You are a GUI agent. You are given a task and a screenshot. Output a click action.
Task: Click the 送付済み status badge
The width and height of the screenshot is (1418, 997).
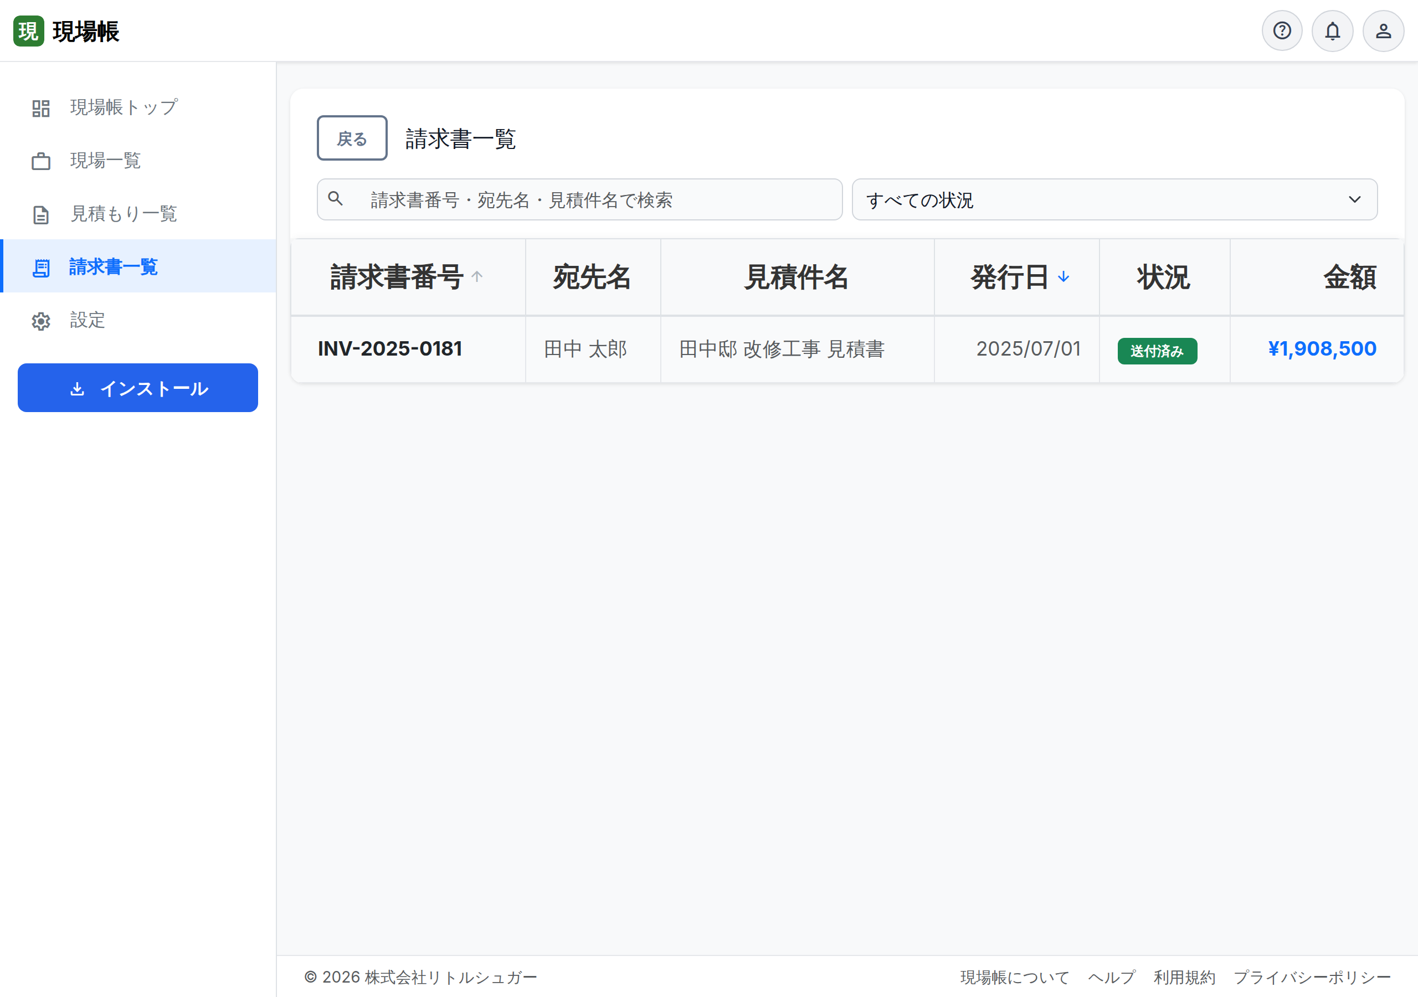point(1157,351)
